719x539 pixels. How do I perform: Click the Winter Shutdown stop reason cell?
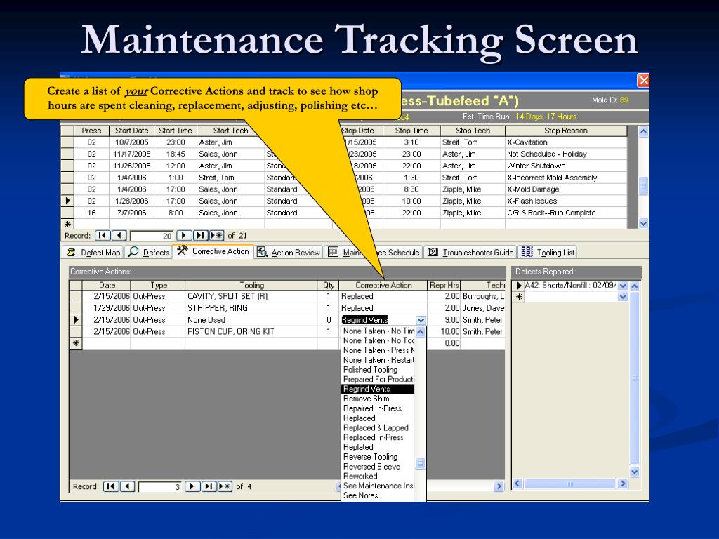(566, 166)
